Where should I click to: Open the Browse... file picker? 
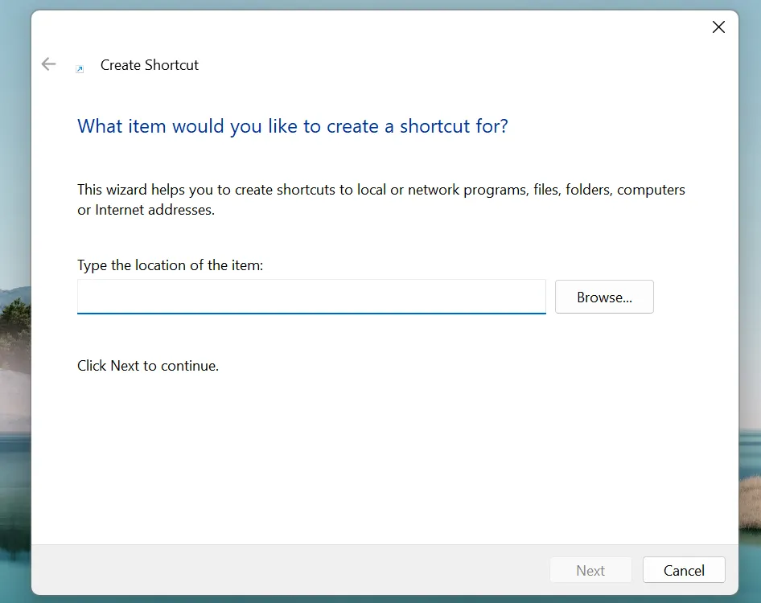click(604, 297)
